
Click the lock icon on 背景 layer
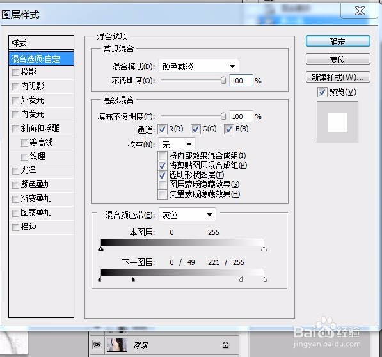point(226,345)
